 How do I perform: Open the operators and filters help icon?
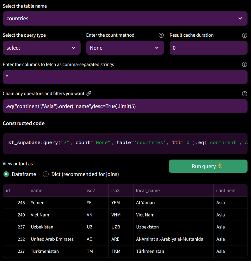tap(244, 94)
